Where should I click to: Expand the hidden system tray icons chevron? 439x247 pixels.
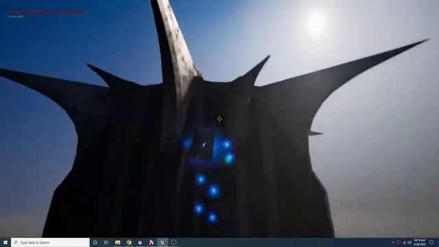pyautogui.click(x=393, y=242)
